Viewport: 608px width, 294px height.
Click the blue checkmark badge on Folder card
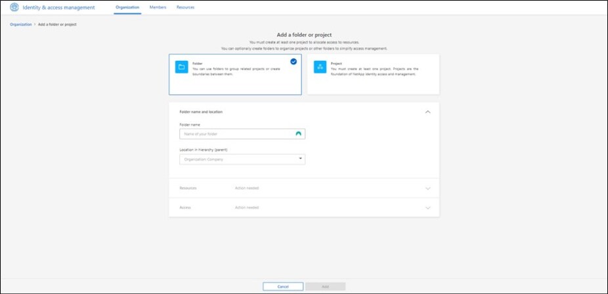[293, 62]
